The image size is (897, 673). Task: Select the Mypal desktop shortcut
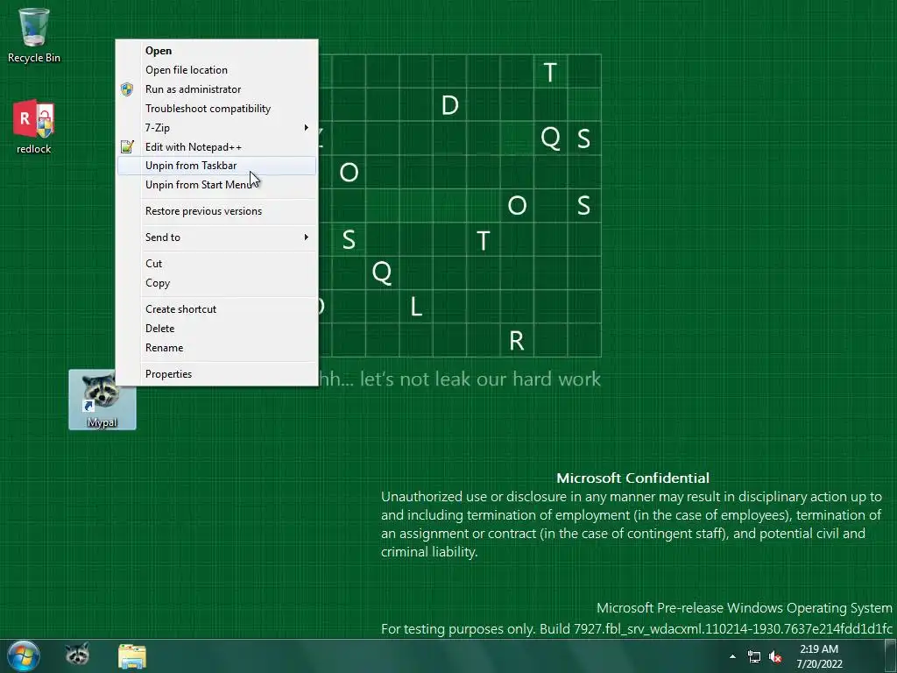[x=102, y=400]
